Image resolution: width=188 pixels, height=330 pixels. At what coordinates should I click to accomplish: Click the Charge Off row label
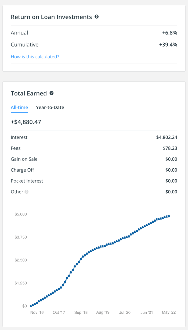[22, 170]
